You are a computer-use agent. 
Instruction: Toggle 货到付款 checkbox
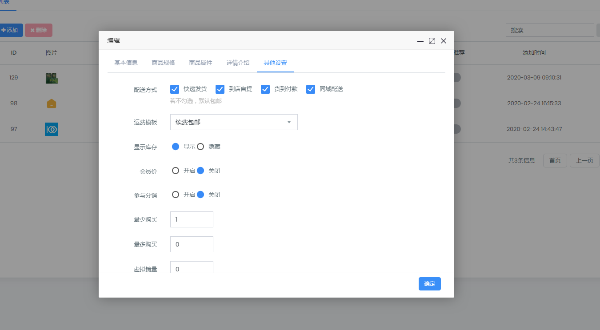point(265,89)
